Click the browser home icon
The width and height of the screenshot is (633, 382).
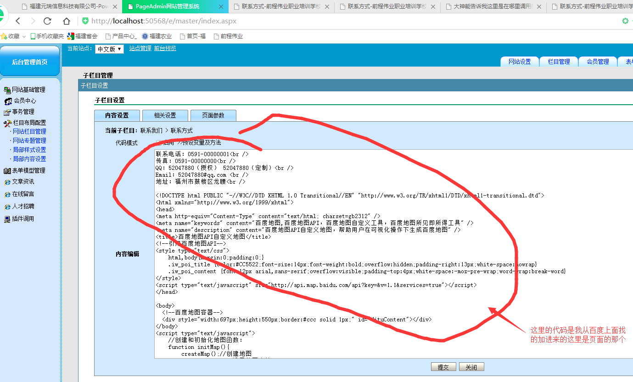point(67,21)
